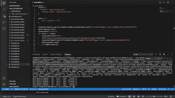Click the Atlassian API URL in code

[x=71, y=38]
